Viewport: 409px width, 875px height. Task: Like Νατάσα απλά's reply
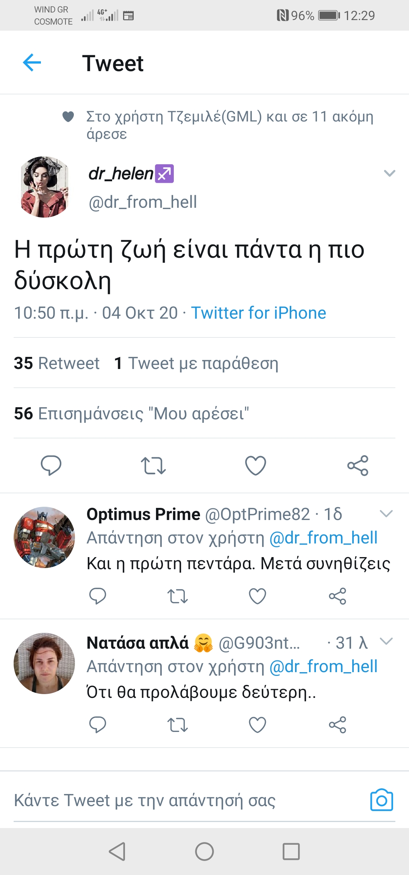pos(257,725)
